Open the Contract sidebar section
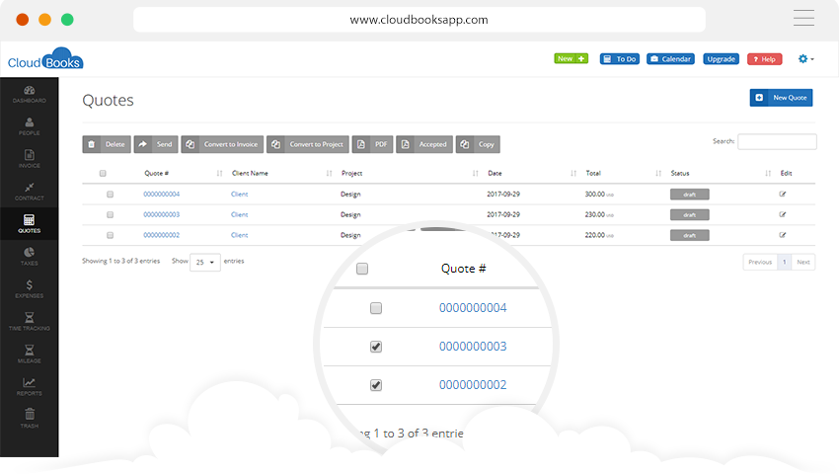This screenshot has width=839, height=474. click(29, 192)
